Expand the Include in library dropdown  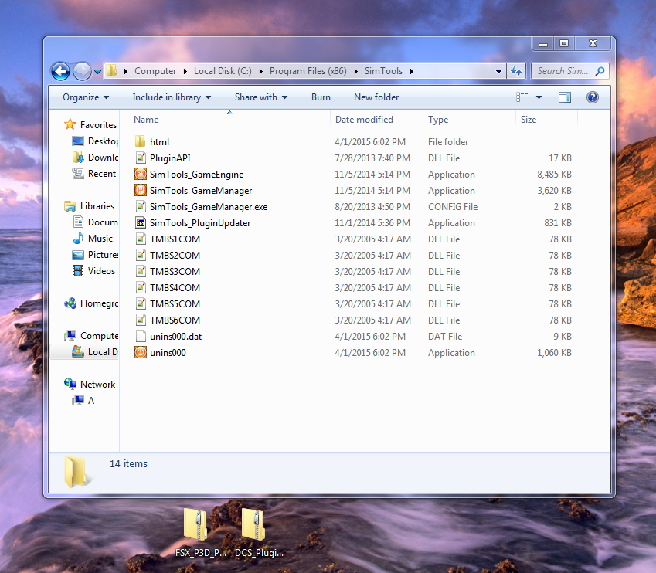(x=172, y=97)
